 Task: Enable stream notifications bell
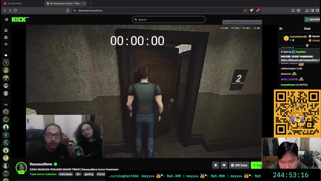[x=215, y=165]
